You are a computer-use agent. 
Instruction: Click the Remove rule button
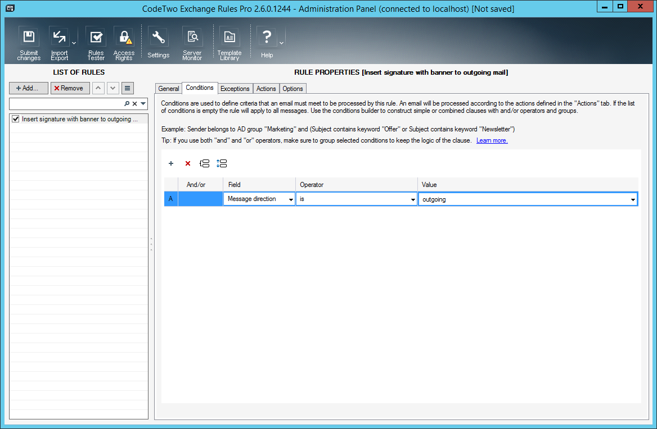[x=70, y=88]
